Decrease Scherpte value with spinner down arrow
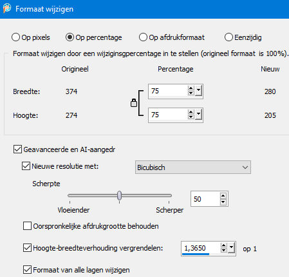Viewport: 289px width, 277px height. [x=223, y=202]
